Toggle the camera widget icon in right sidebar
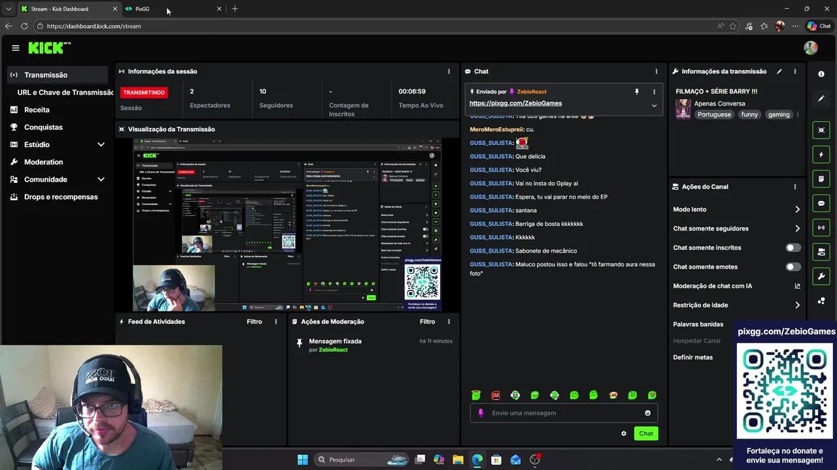This screenshot has height=470, width=837. tap(821, 251)
